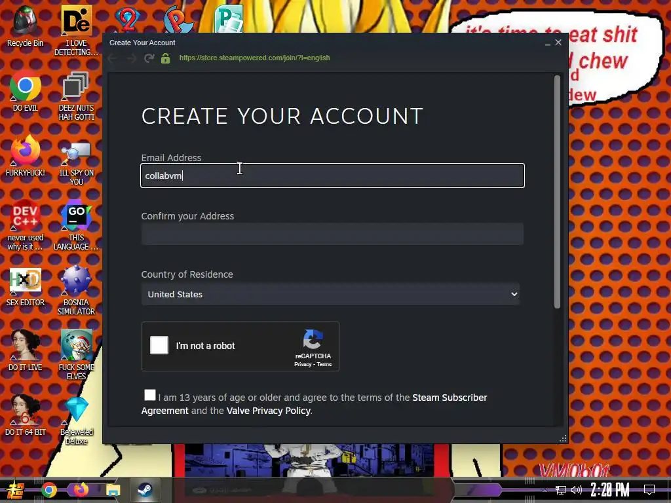Reload the Steam join page

149,58
